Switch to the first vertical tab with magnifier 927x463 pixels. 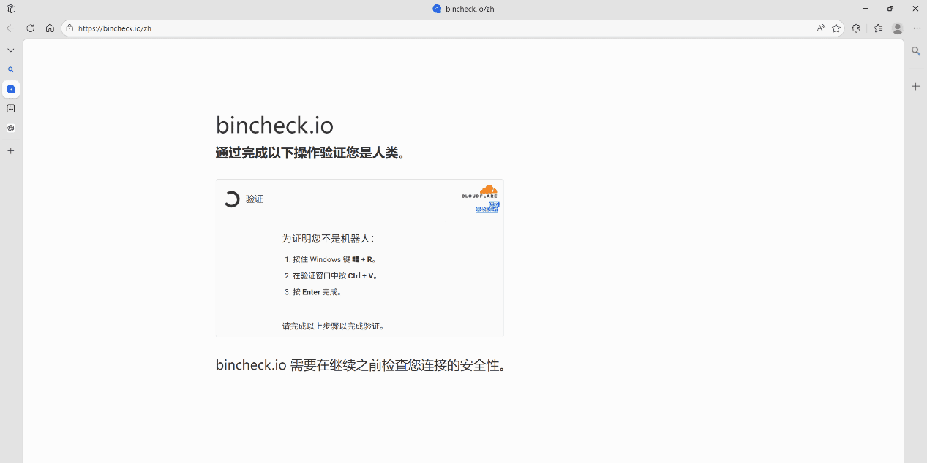click(11, 70)
